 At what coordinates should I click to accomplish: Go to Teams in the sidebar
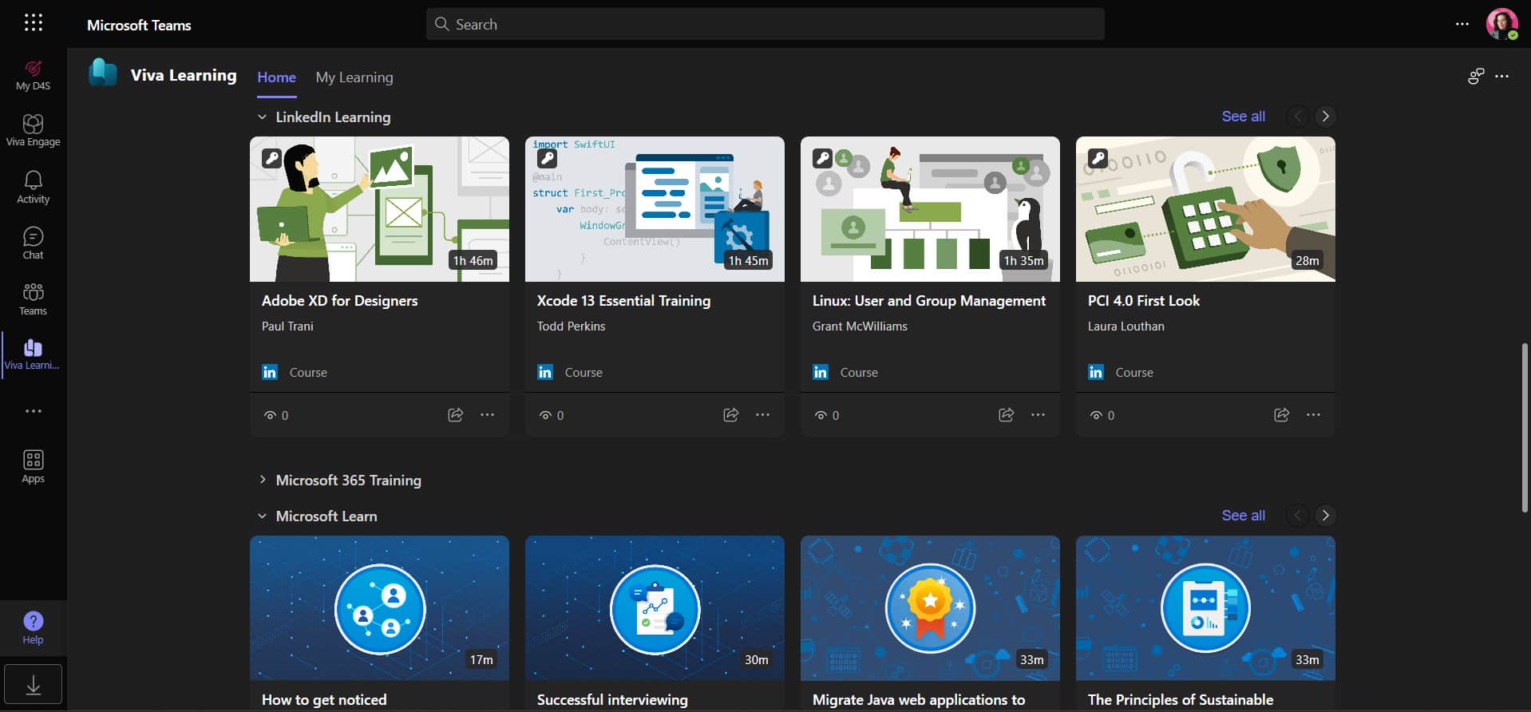(x=33, y=299)
